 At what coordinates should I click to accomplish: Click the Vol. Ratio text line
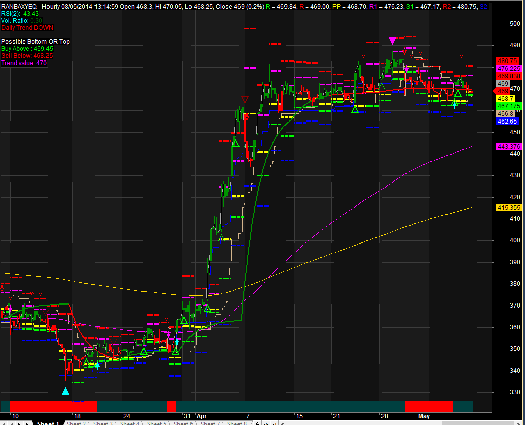tap(22, 21)
